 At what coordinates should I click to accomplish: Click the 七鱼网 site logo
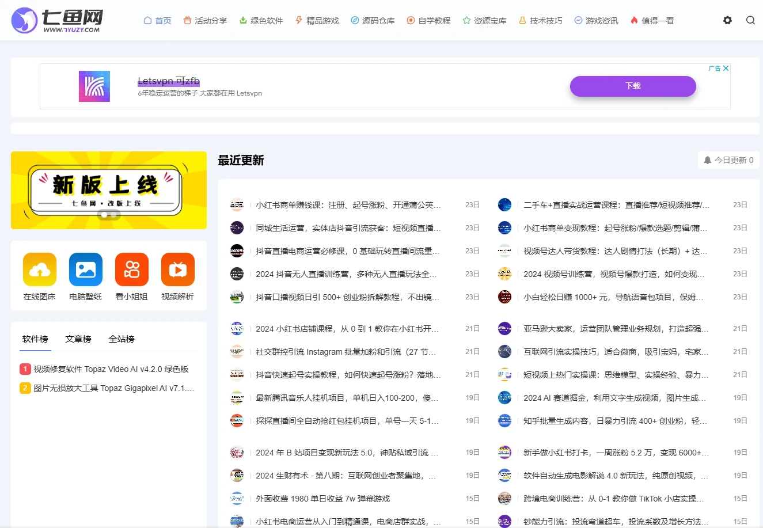[56, 20]
